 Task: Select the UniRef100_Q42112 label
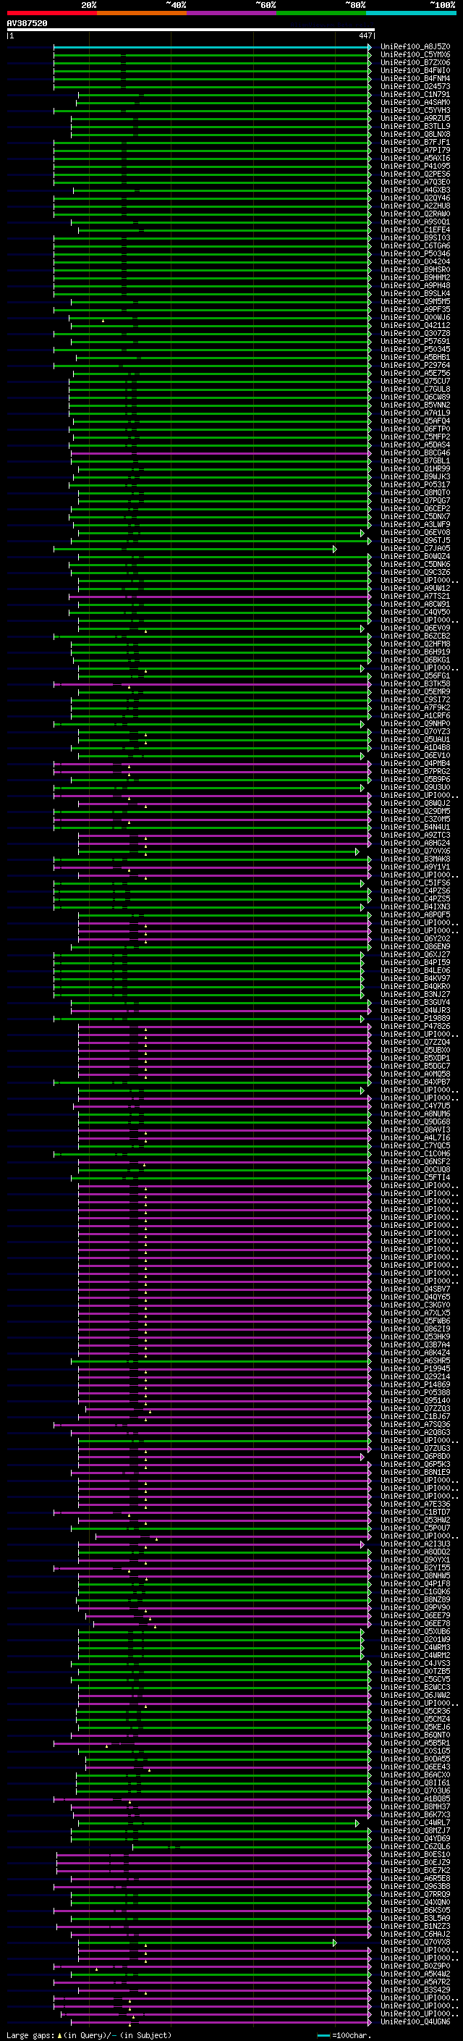[x=415, y=325]
